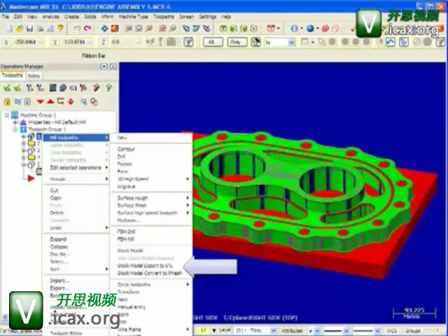Screen dimensions: 448x336
Task: Click the Undo arrow icon
Action: [77, 28]
